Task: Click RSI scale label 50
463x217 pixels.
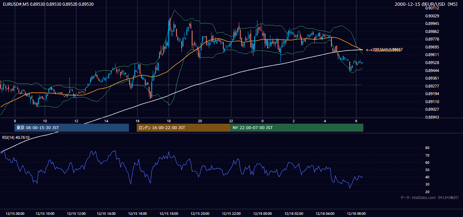Action: coord(427,170)
